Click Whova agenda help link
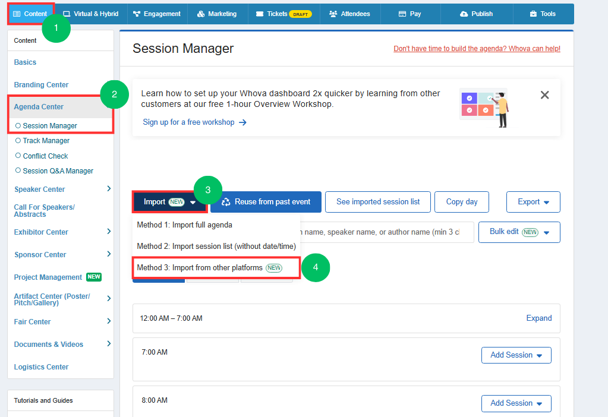This screenshot has width=608, height=417. [x=477, y=49]
